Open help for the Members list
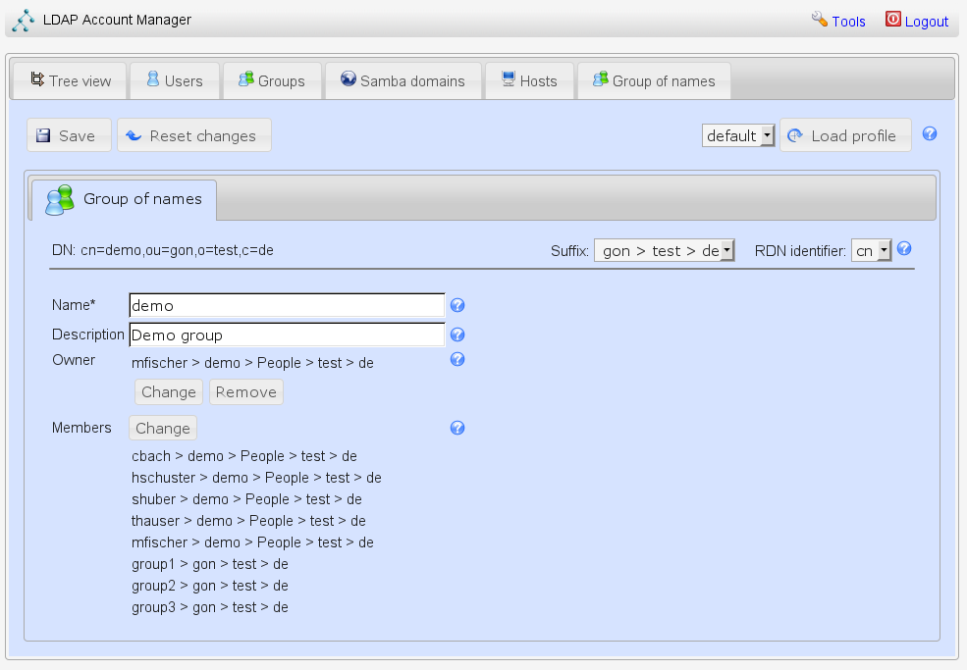The width and height of the screenshot is (967, 670). click(x=457, y=429)
